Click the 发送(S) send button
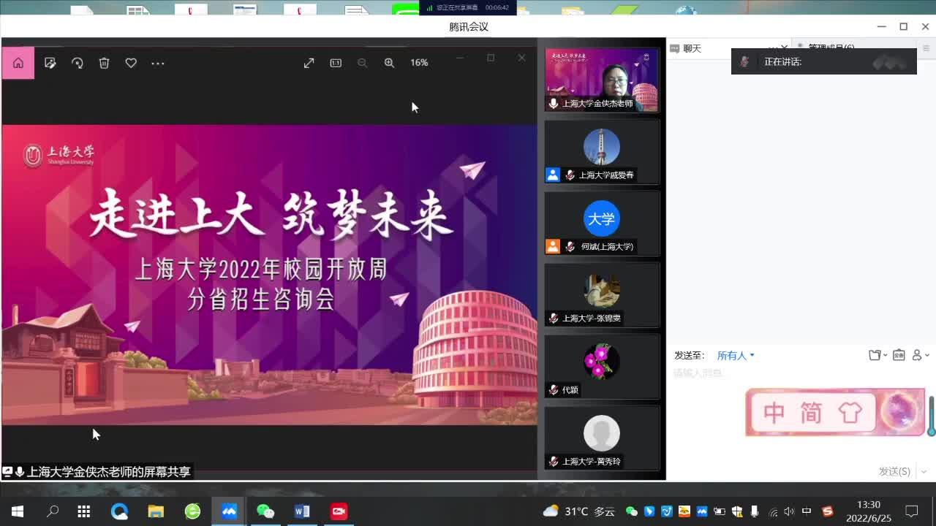Viewport: 936px width, 526px height. (894, 472)
